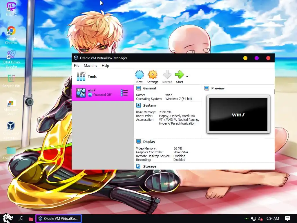Select the Microsoft Store desktop shortcut
Screen dimensions: 297x223
point(11,107)
